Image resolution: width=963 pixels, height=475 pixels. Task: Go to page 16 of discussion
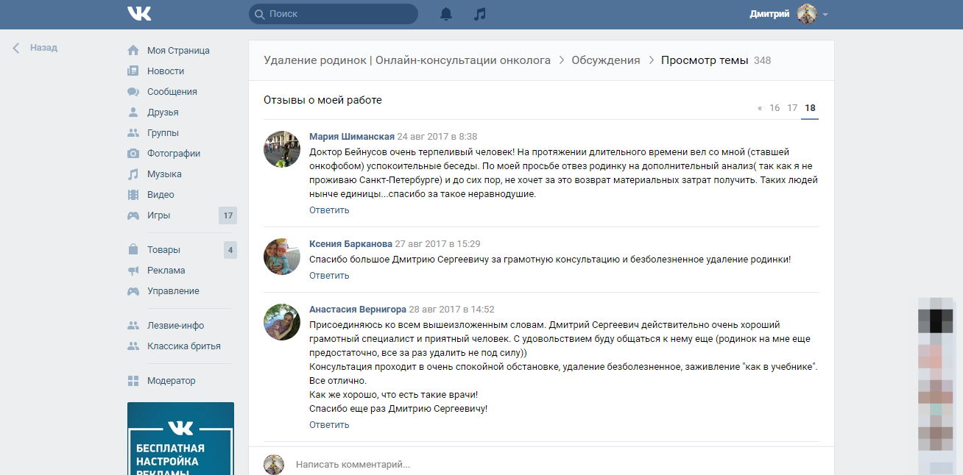(x=775, y=108)
